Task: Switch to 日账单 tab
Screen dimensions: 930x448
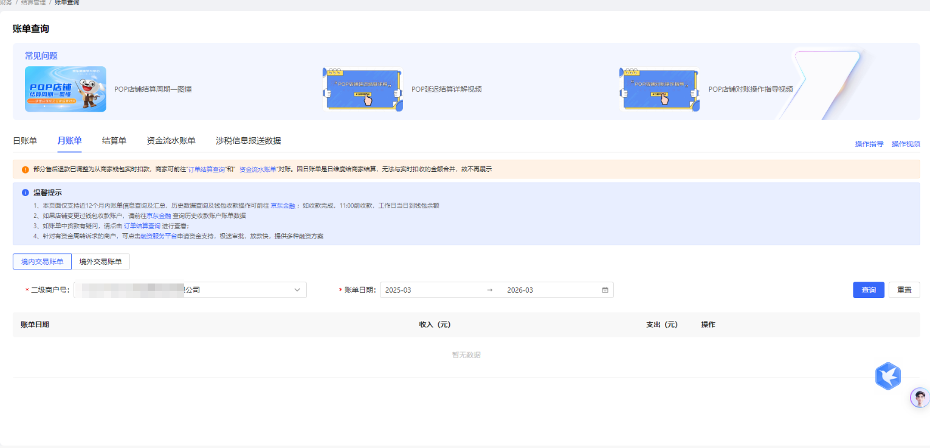Action: click(x=25, y=141)
